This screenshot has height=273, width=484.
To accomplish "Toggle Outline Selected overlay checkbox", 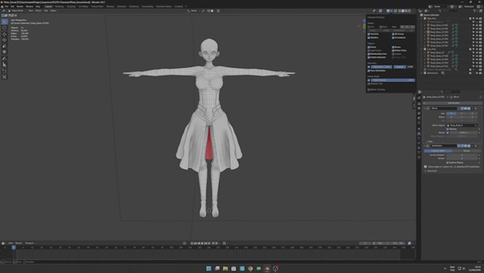I will [369, 57].
